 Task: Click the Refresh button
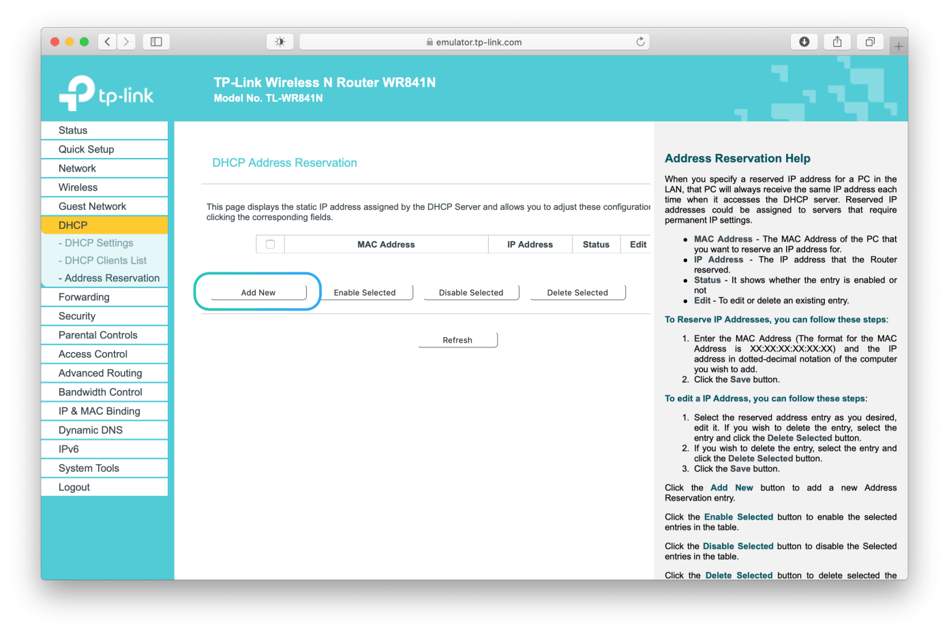coord(457,340)
